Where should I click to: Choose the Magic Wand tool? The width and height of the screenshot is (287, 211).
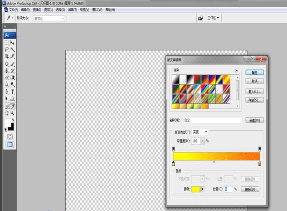tap(13, 49)
